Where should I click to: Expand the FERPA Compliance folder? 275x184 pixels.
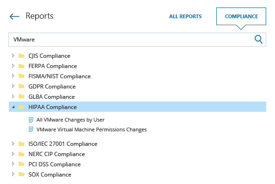[13, 66]
